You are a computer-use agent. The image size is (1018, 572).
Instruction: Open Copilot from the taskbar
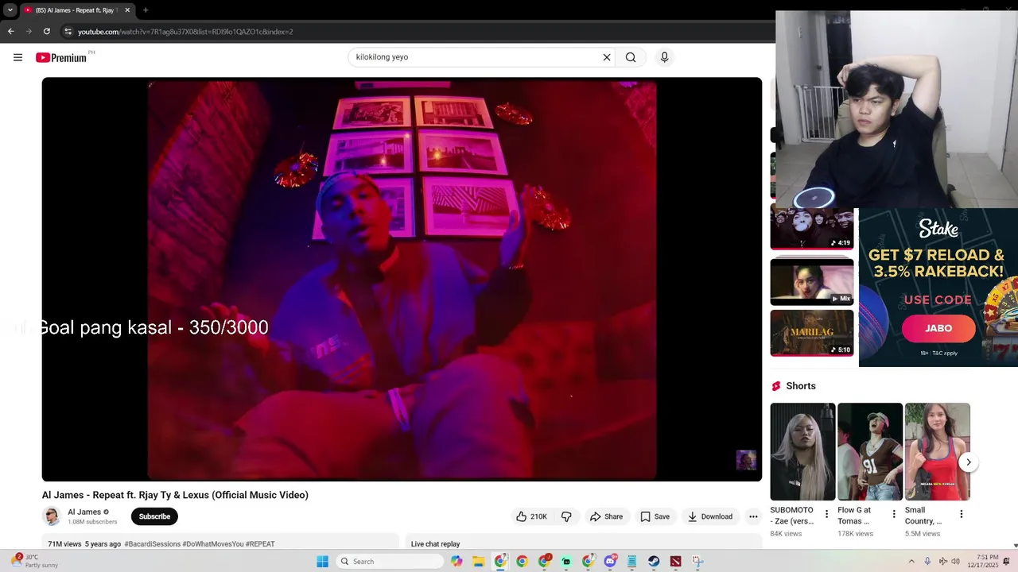tap(457, 562)
